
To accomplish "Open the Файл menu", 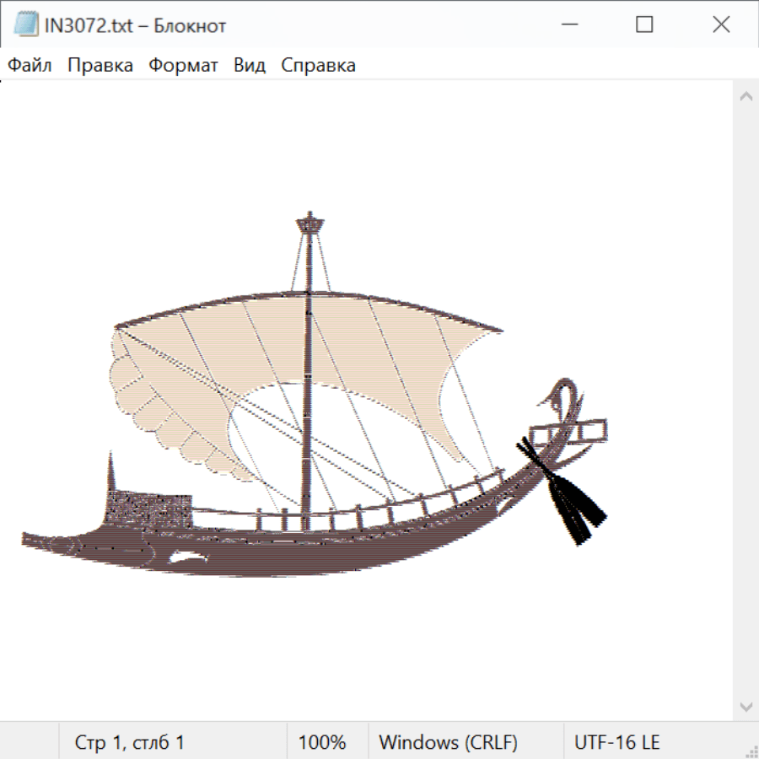I will 30,66.
